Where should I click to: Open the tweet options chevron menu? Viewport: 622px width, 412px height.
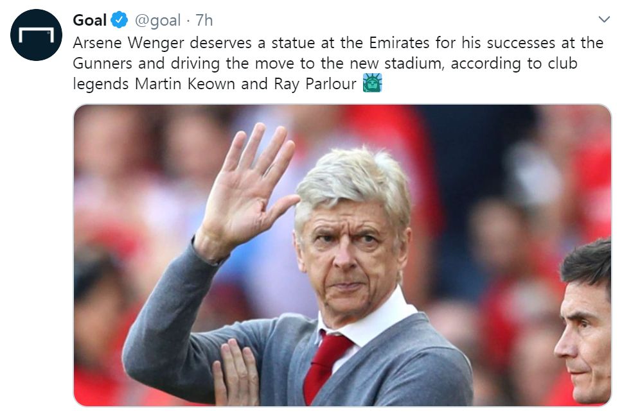tap(603, 20)
